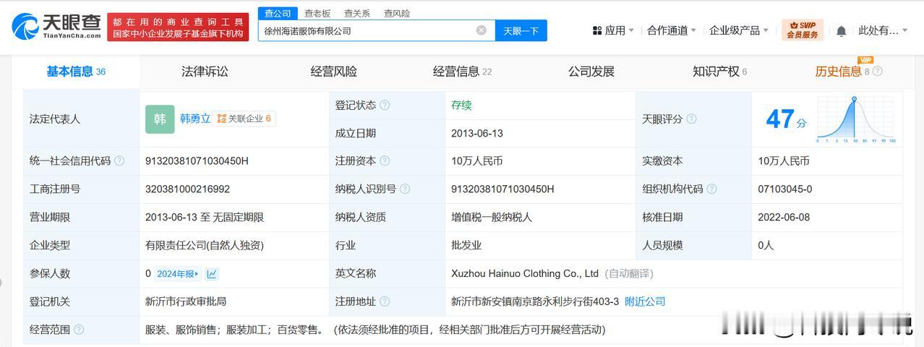The image size is (924, 347).
Task: Expand the 企业级产品 dropdown
Action: (x=739, y=30)
